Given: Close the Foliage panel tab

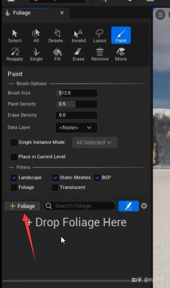Looking at the screenshot, I should pyautogui.click(x=62, y=13).
